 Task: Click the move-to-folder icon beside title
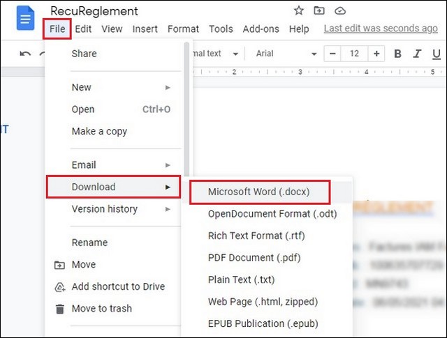[319, 11]
